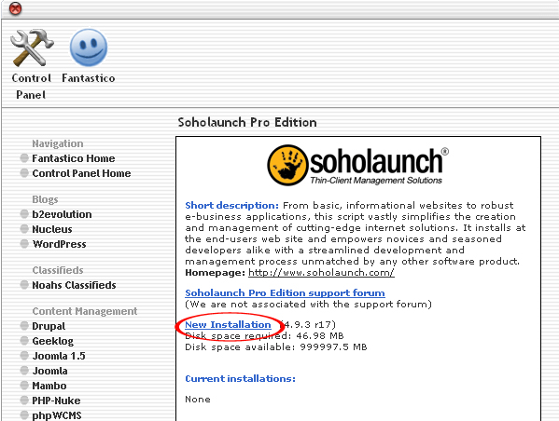Open the Joomla 1.5 installer entry
The height and width of the screenshot is (421, 559).
coord(59,356)
